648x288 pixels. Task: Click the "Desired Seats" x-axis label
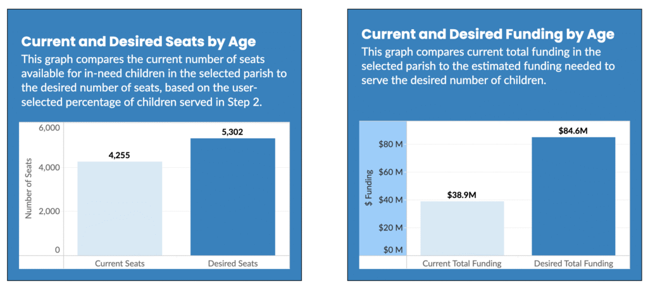(232, 263)
